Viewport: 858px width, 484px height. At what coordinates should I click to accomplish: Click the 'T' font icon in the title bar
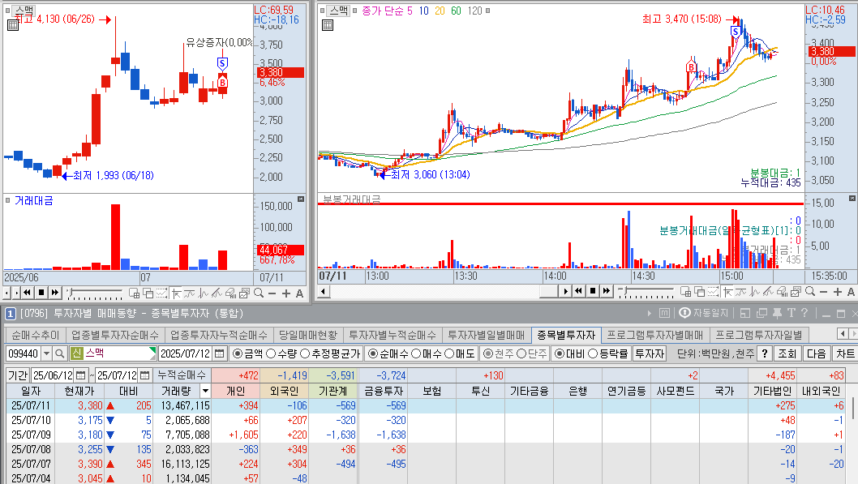coord(791,313)
